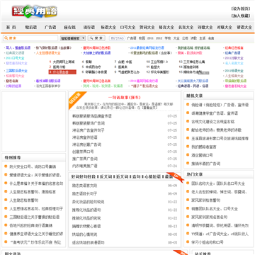Screen dimensions: 255x255
Task: Click the 加入收藏 link at top right
Action: (241, 16)
